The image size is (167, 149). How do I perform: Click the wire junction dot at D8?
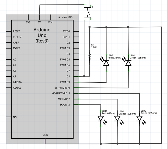coord(84,76)
